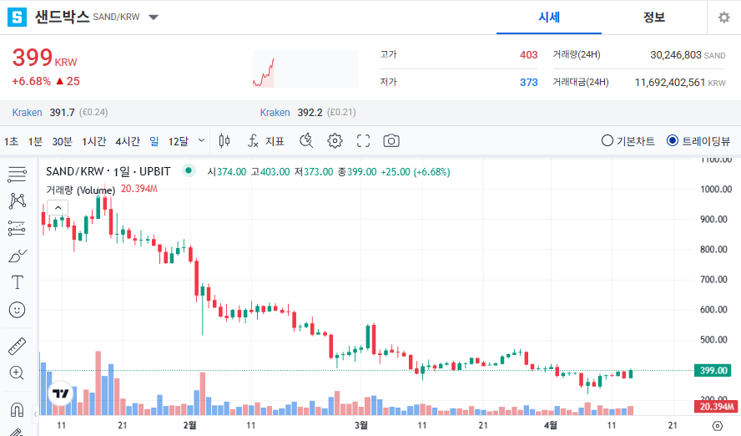
Task: Open the drawing toolbar lines menu icon
Action: pyautogui.click(x=17, y=175)
